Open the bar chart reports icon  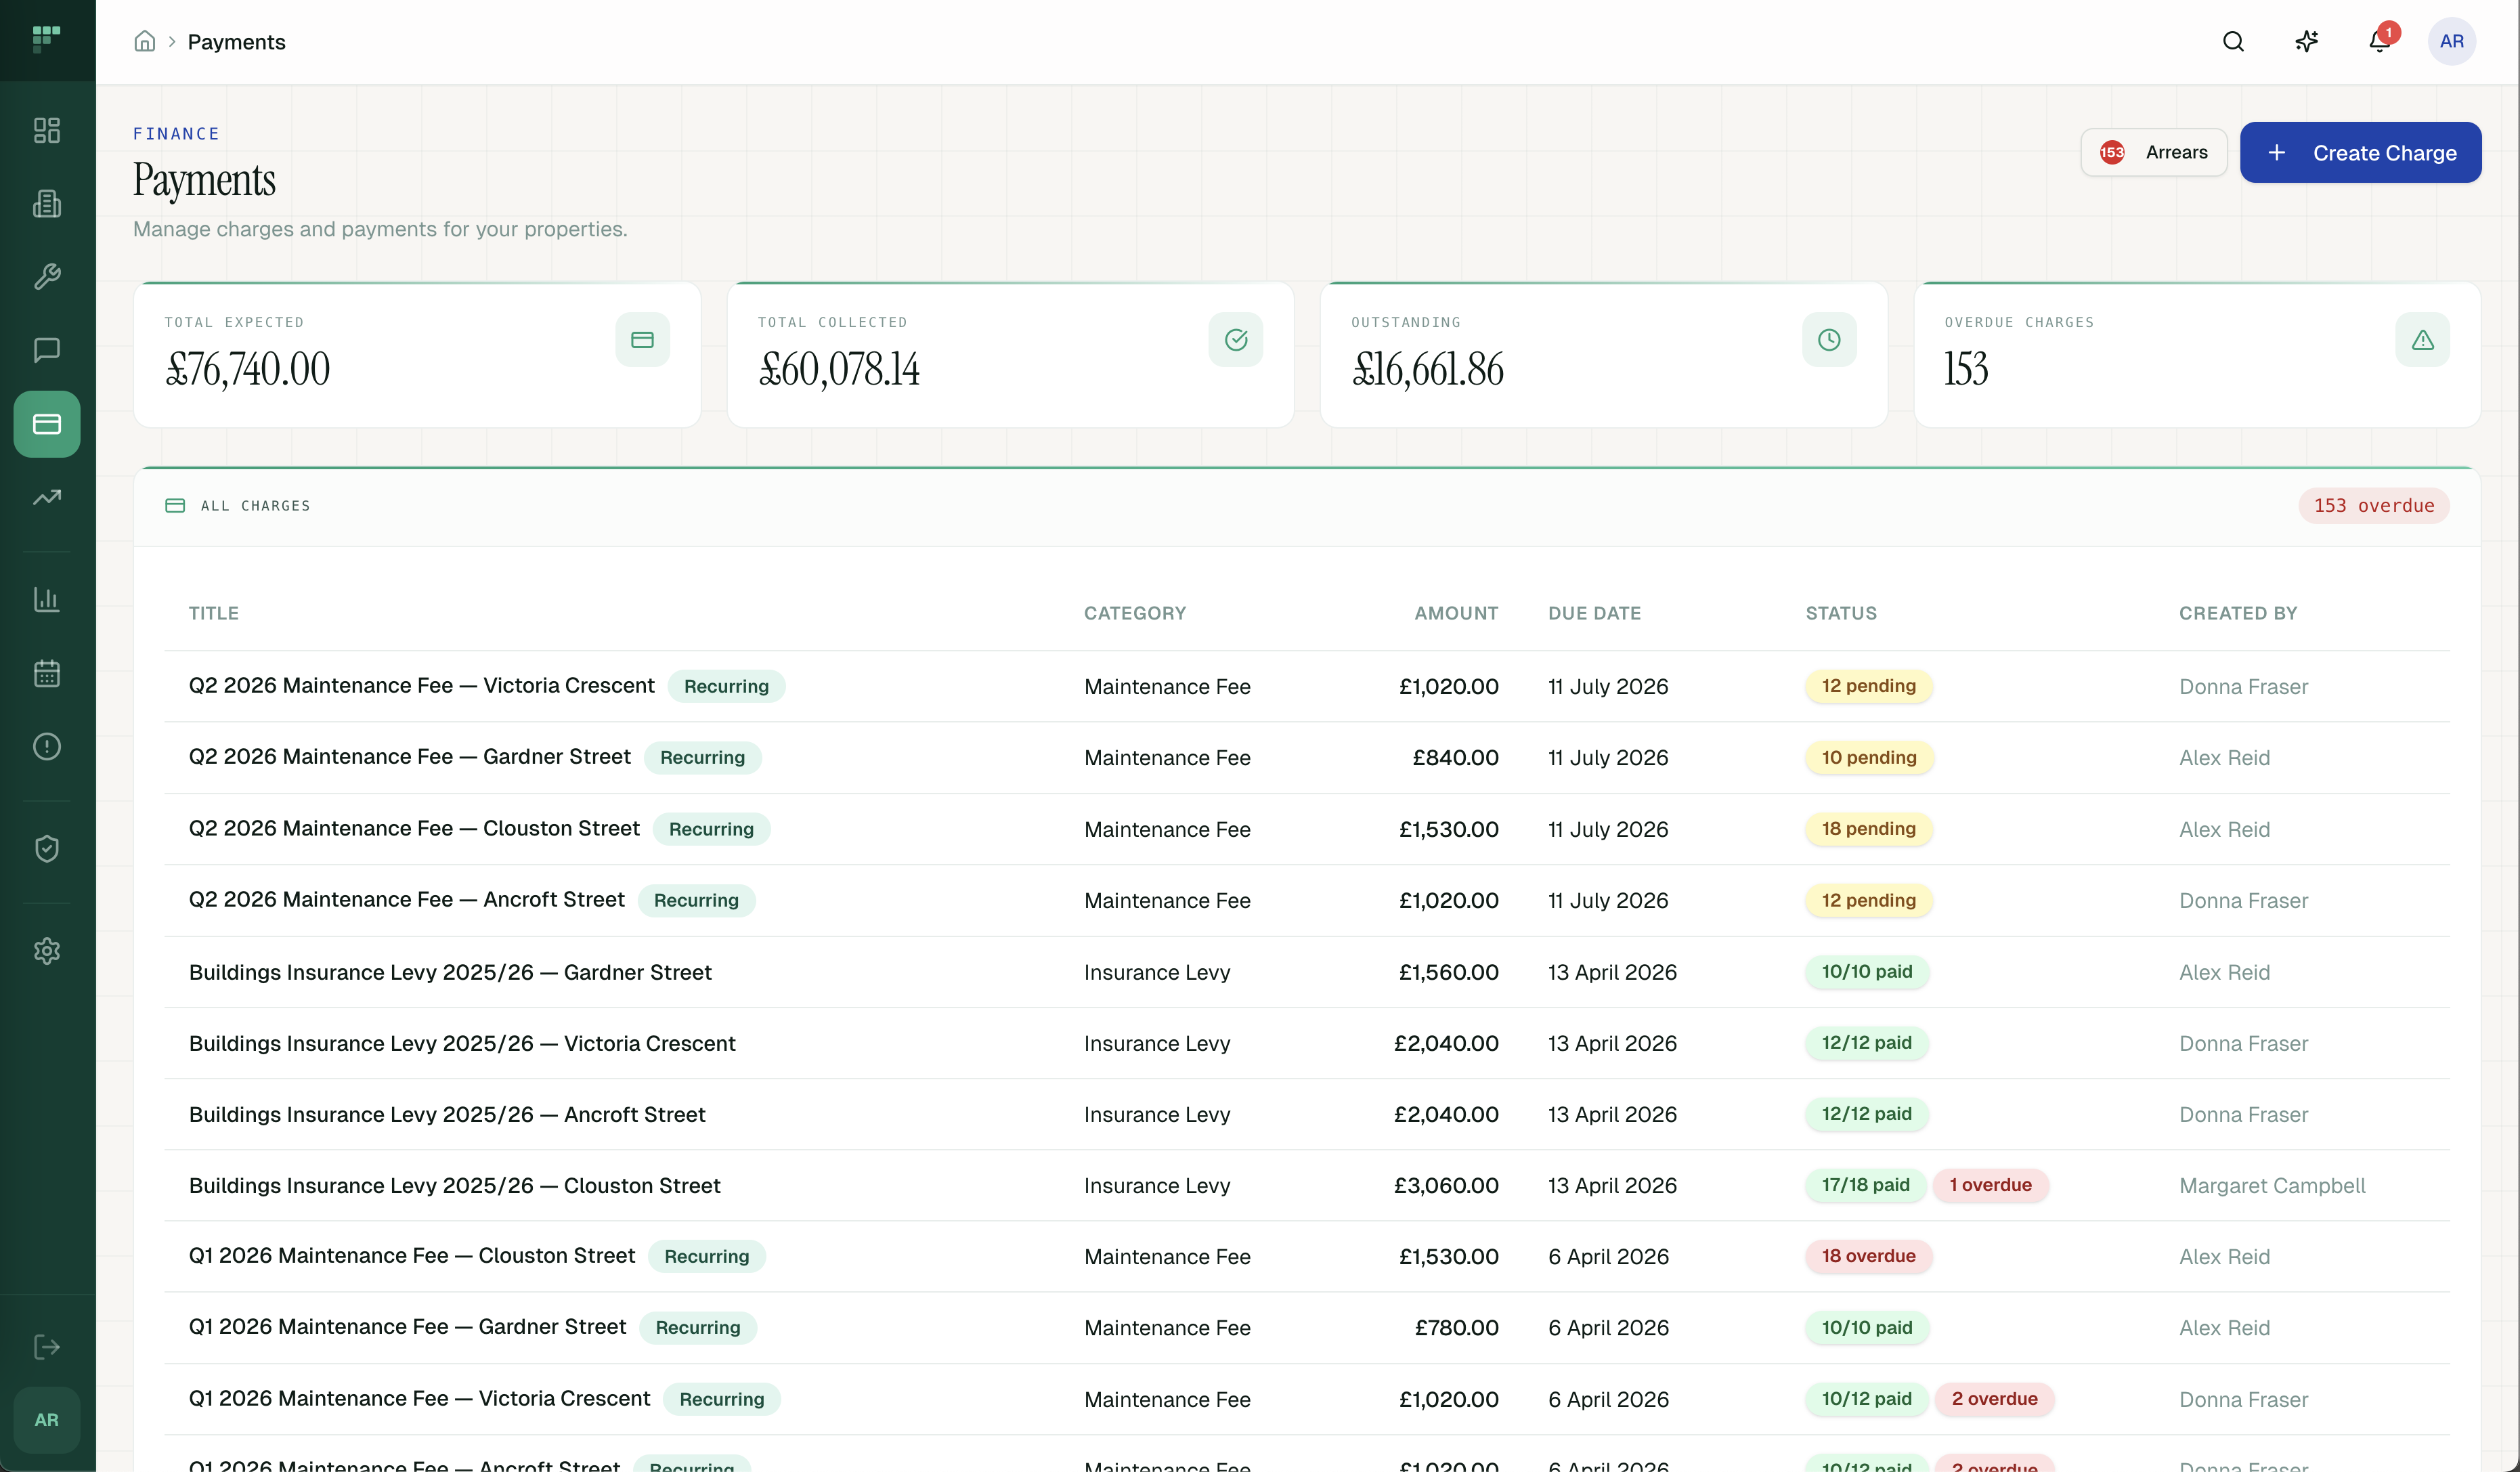(46, 600)
